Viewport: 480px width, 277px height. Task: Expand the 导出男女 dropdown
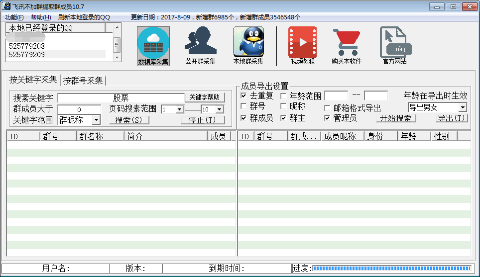point(463,107)
